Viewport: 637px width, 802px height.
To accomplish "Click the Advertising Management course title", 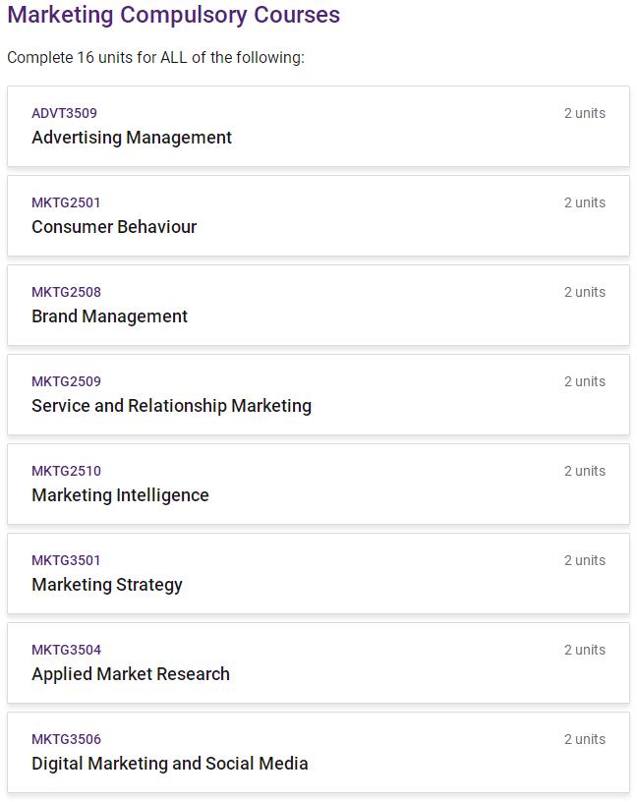I will (132, 138).
